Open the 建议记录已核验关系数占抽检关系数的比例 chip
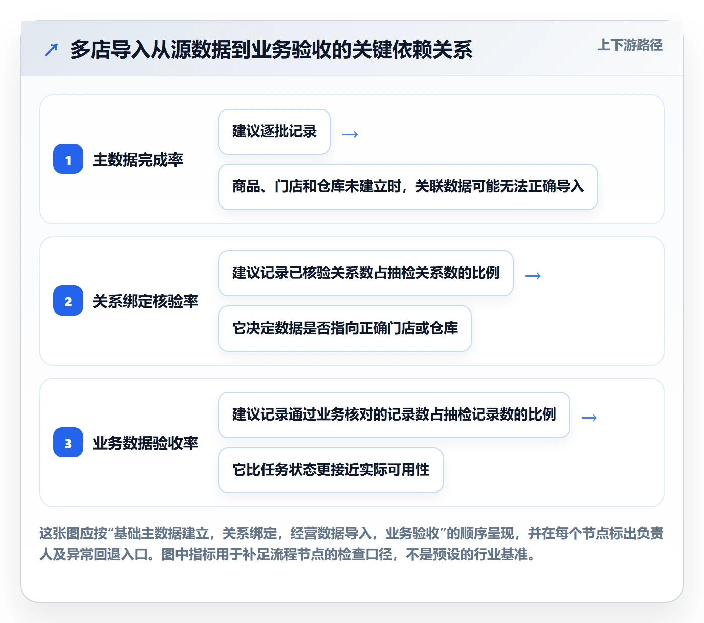The width and height of the screenshot is (704, 623). (x=366, y=273)
